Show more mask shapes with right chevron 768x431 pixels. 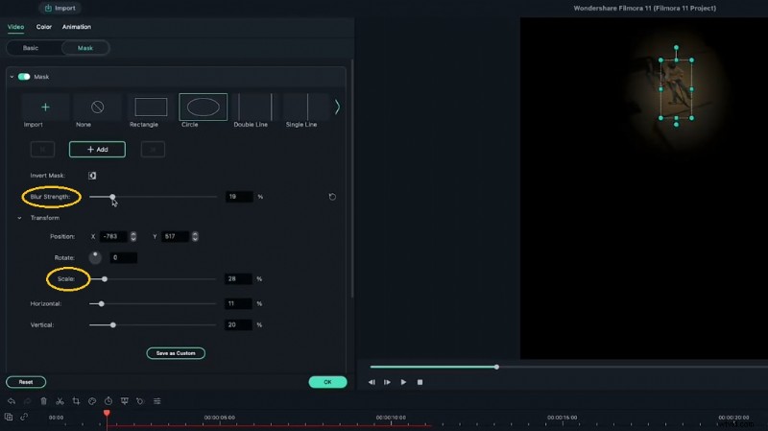pos(337,108)
